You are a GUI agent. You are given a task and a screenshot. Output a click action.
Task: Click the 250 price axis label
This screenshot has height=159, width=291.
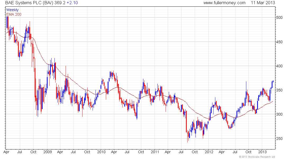click(279, 139)
